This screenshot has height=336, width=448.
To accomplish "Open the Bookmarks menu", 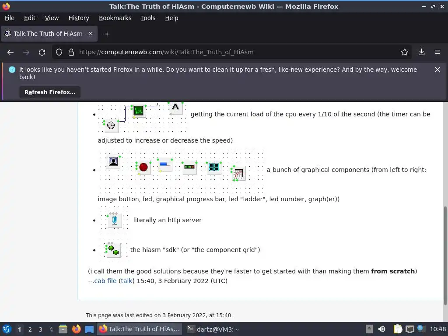I will [x=115, y=18].
